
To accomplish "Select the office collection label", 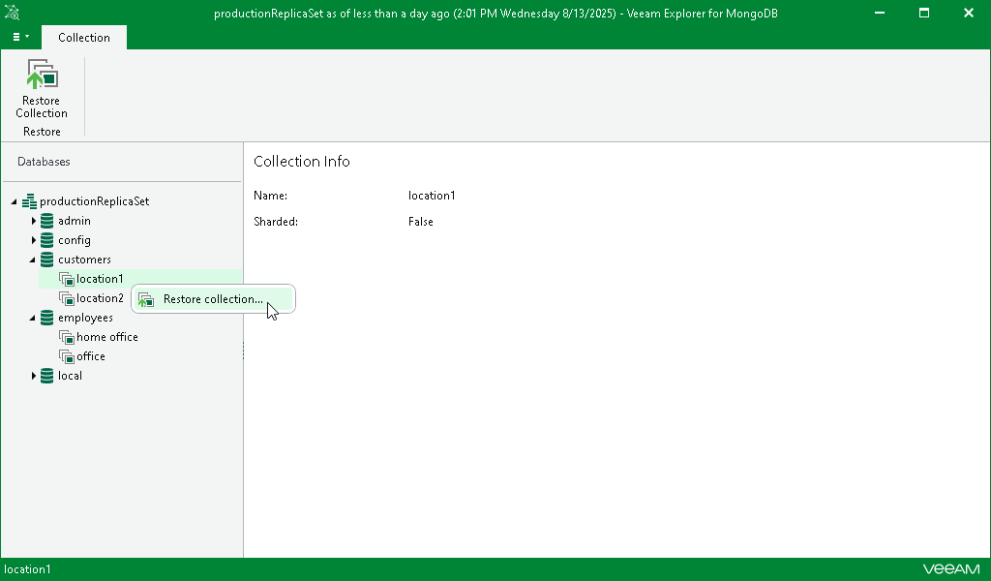I will tap(90, 356).
